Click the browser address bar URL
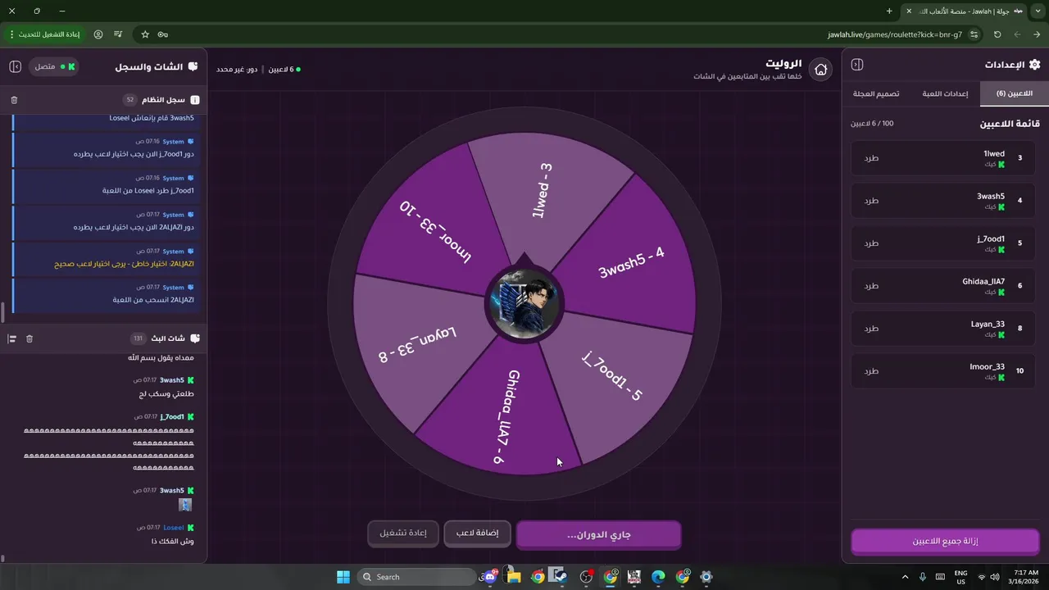The image size is (1049, 590). tap(895, 34)
